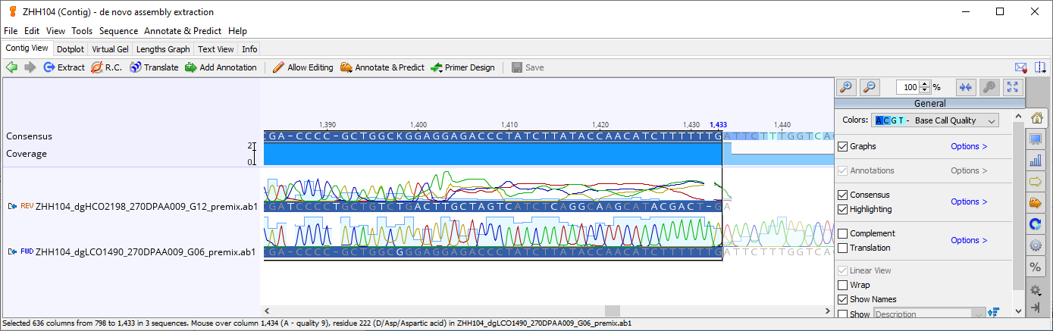The image size is (1053, 331).
Task: Enable the Show Description checkbox
Action: click(842, 314)
